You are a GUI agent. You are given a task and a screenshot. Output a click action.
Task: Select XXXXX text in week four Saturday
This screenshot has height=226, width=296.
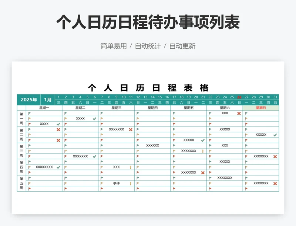point(225,161)
